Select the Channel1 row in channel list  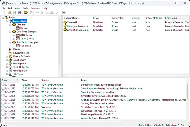click(x=126, y=23)
